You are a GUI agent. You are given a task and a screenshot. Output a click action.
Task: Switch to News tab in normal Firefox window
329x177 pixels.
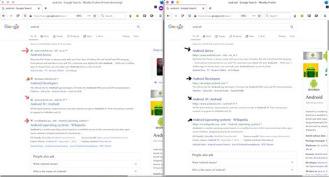click(x=207, y=36)
